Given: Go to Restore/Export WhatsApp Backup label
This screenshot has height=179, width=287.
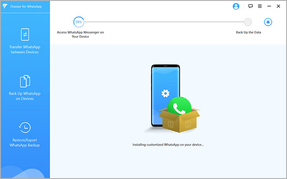Looking at the screenshot, I should (25, 142).
